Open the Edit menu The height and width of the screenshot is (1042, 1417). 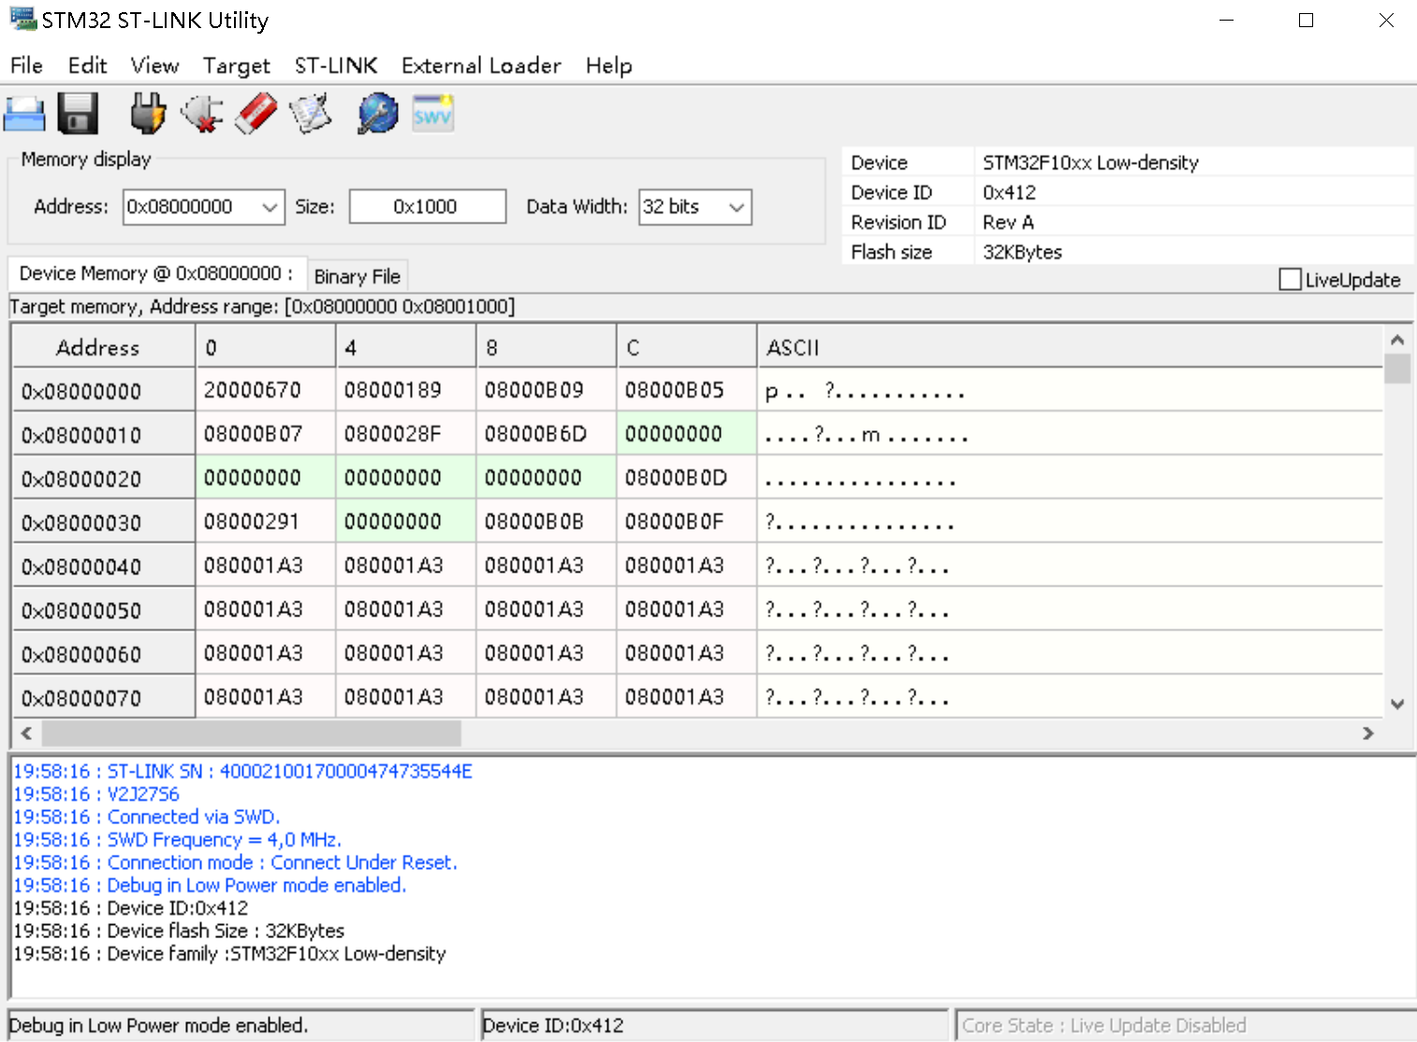(87, 65)
